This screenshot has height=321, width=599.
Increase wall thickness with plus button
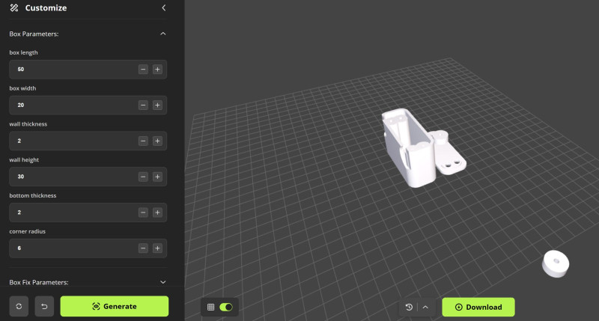[157, 141]
